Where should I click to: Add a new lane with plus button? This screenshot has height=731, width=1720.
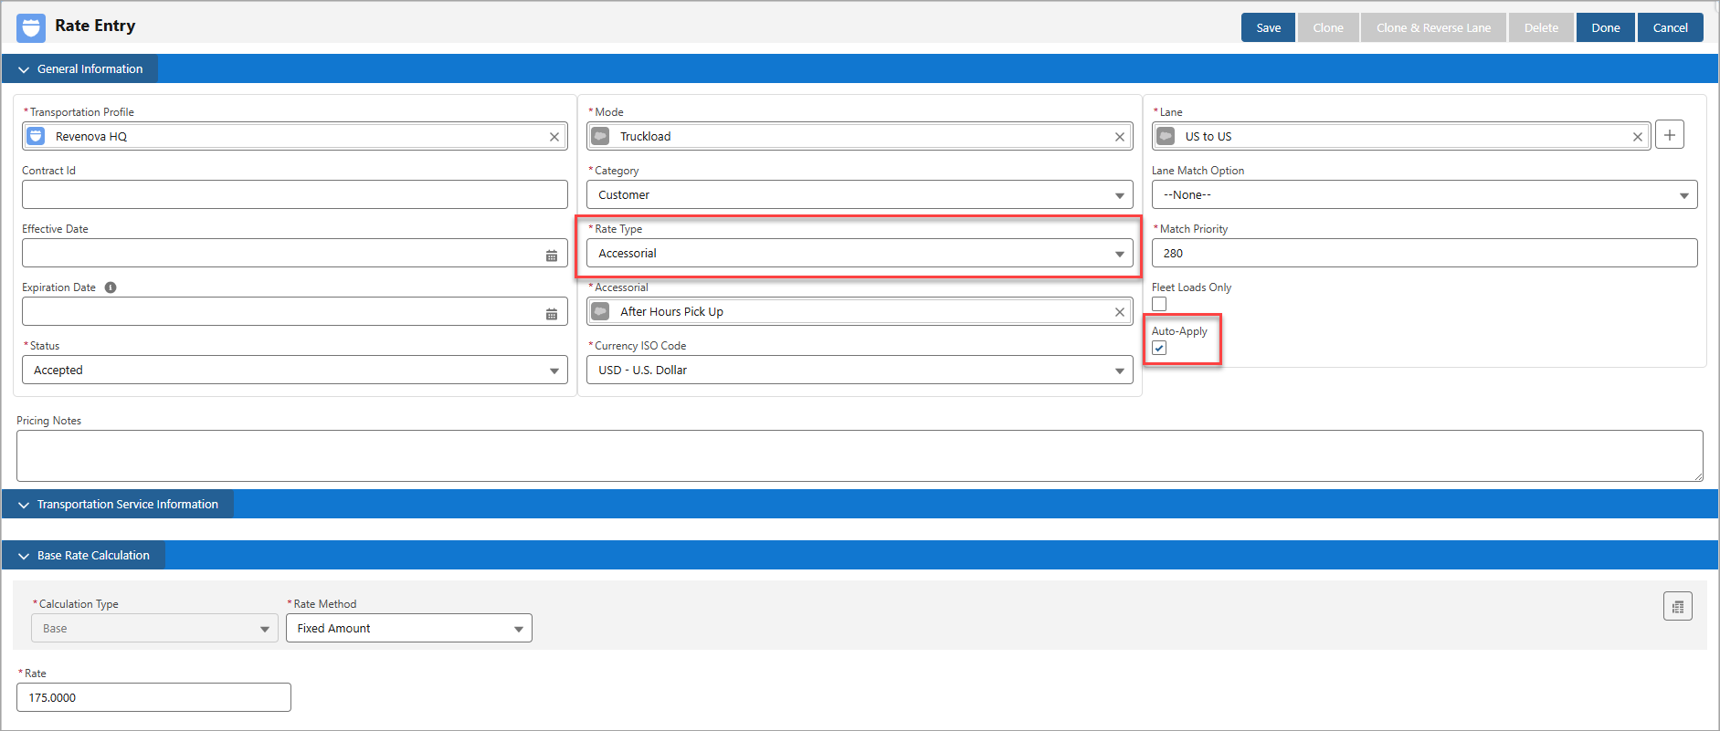coord(1670,135)
